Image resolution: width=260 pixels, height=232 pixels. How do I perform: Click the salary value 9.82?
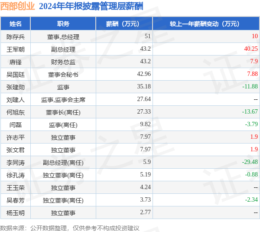click(x=146, y=124)
